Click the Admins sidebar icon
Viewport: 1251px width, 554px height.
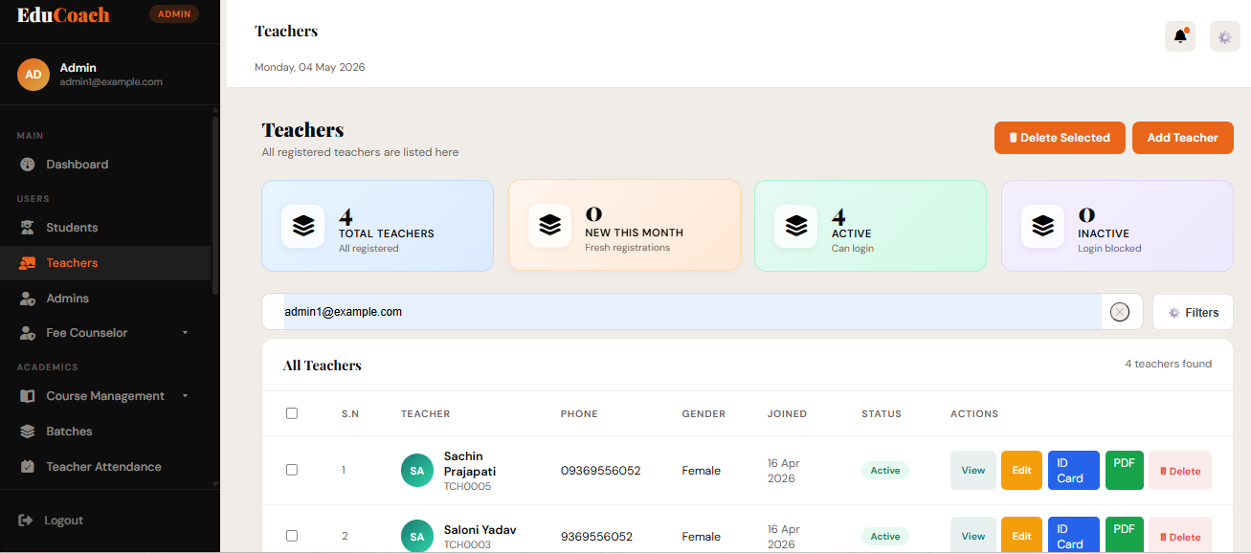[28, 299]
